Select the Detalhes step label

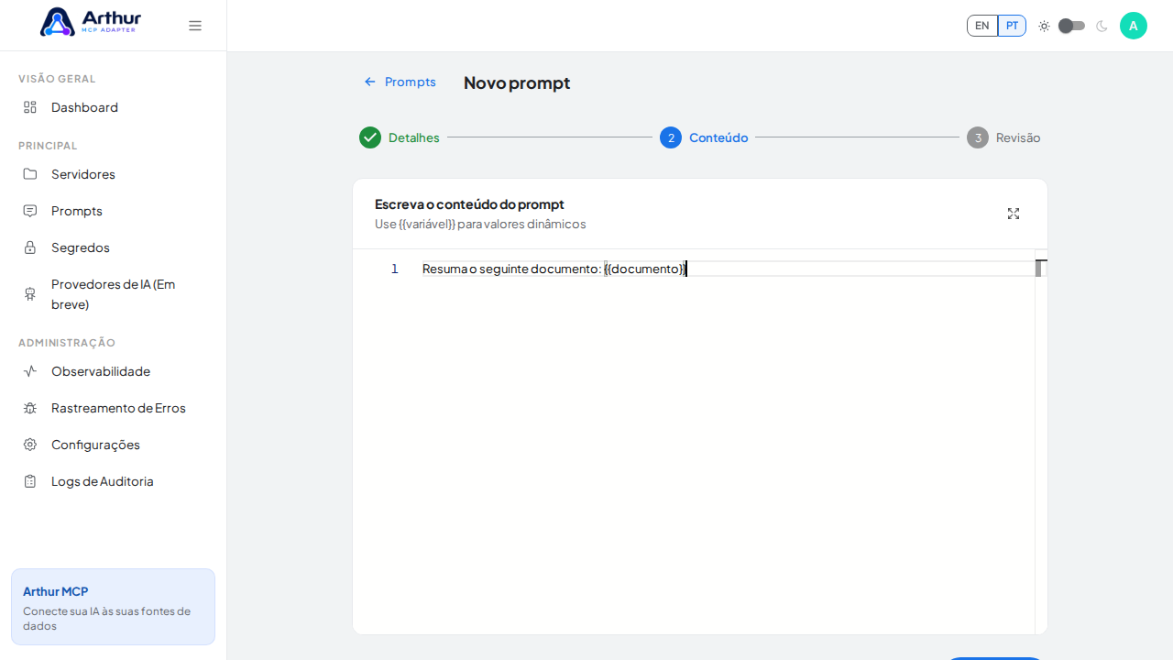click(x=414, y=137)
